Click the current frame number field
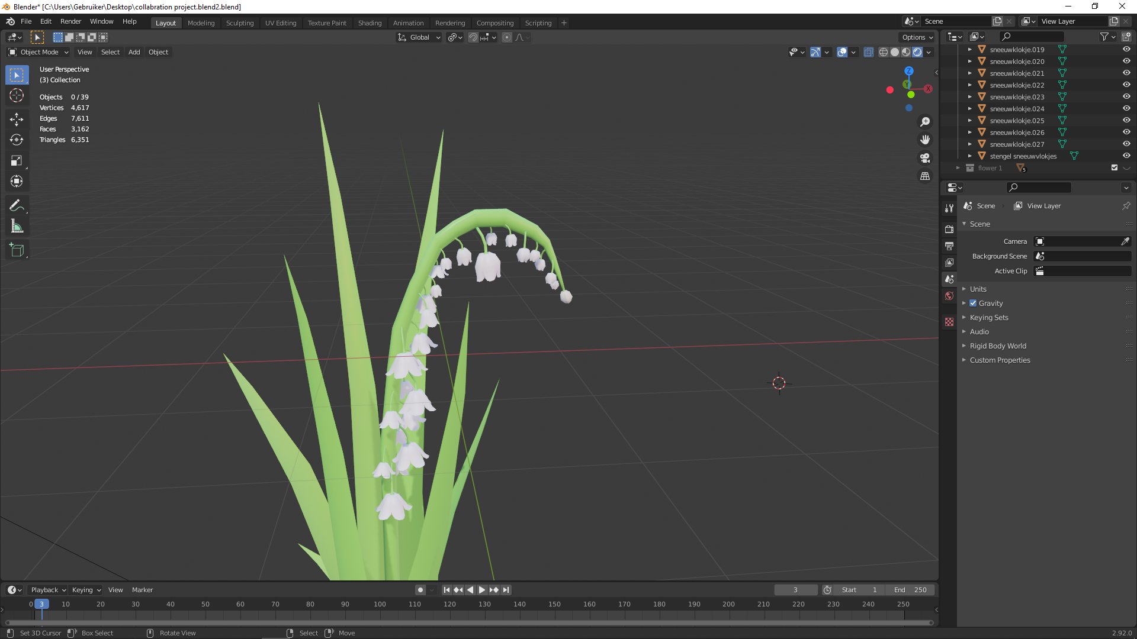Screen dimensions: 1137x639 coord(795,590)
